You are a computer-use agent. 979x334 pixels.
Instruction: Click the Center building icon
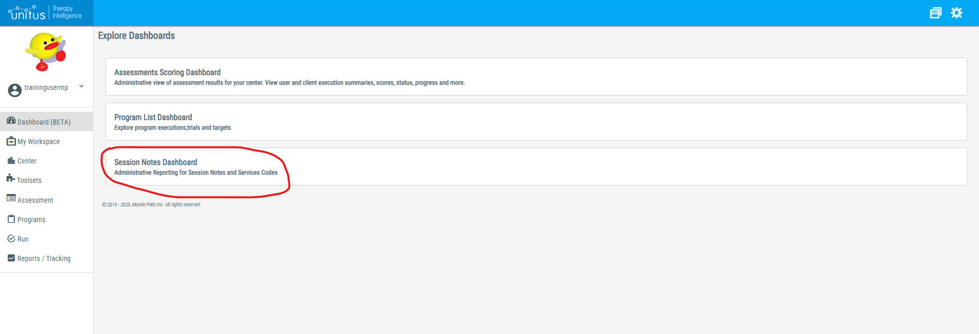[x=11, y=160]
